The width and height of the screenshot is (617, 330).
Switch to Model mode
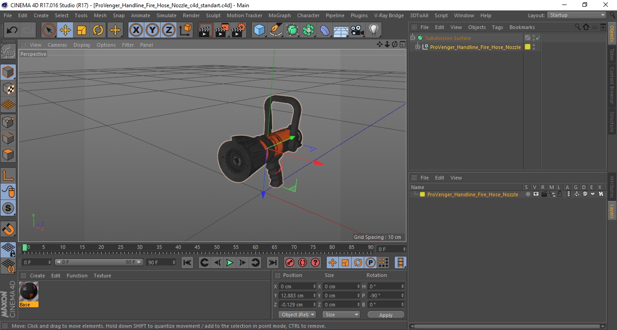(8, 72)
